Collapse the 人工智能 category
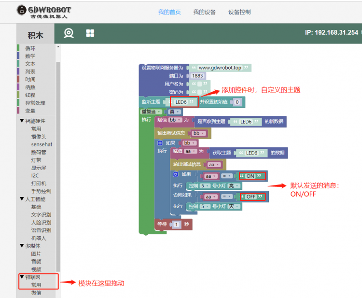Screen dimensions: 362x298 [x=22, y=199]
